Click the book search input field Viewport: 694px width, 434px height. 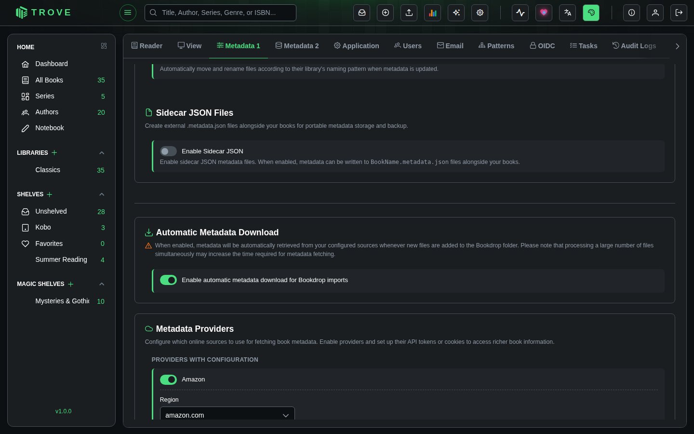coord(220,13)
